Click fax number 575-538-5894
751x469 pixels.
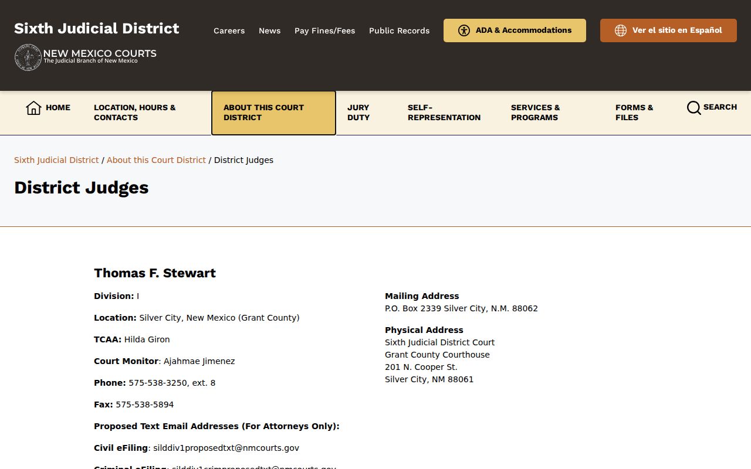pyautogui.click(x=144, y=405)
